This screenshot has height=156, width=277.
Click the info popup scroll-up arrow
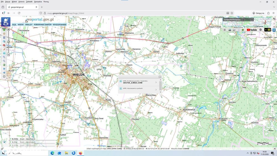160,80
